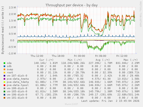This screenshot has height=107, width=143.
Task: Click the graph title 'Throughput per device - by day'
Action: tap(72, 5)
